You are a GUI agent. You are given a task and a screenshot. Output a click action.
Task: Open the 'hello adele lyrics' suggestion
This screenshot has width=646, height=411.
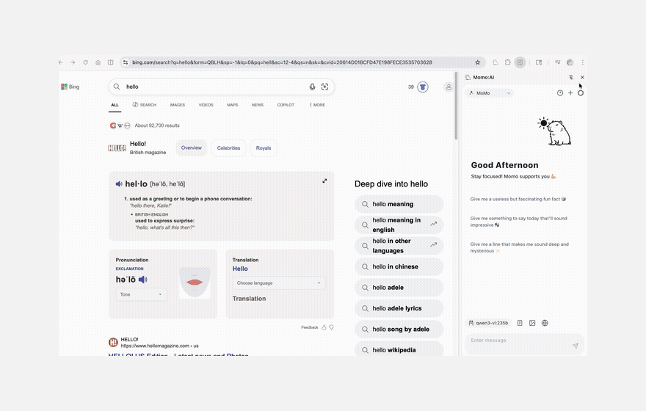[x=399, y=308]
